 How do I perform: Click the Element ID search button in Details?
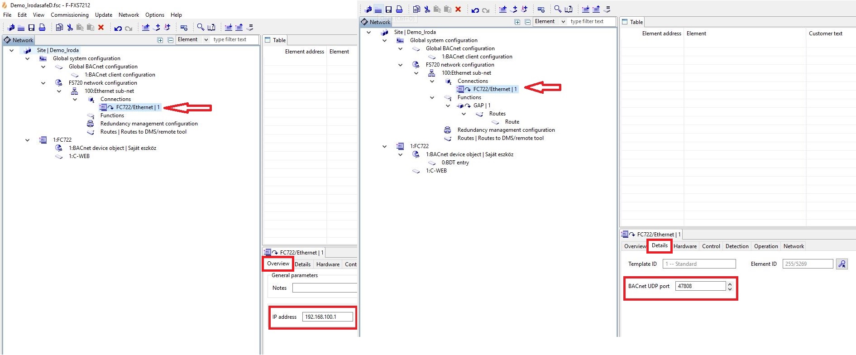[842, 264]
